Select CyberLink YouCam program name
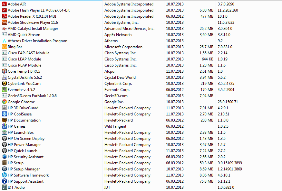The image size is (282, 191). tap(24, 84)
